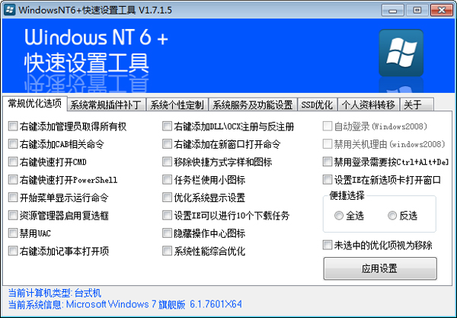Viewport: 457px width, 318px height.
Task: Enable 右键快速打开PowerShell
Action: tap(13, 180)
